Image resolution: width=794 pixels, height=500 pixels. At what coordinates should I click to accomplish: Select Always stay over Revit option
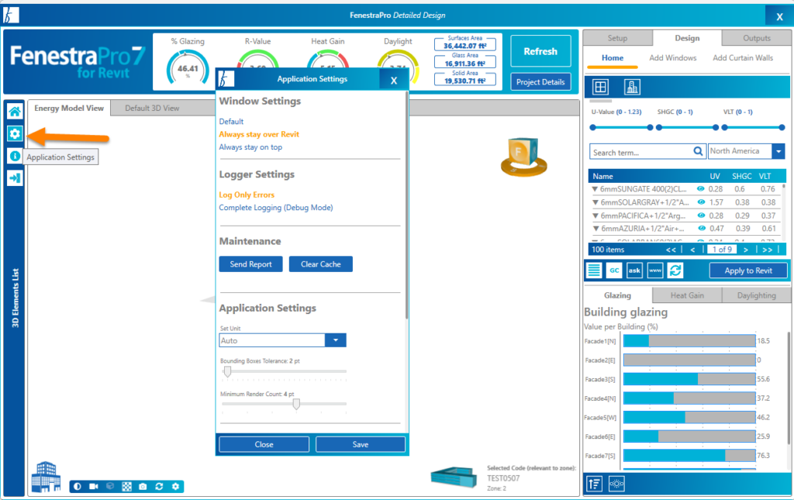click(259, 134)
